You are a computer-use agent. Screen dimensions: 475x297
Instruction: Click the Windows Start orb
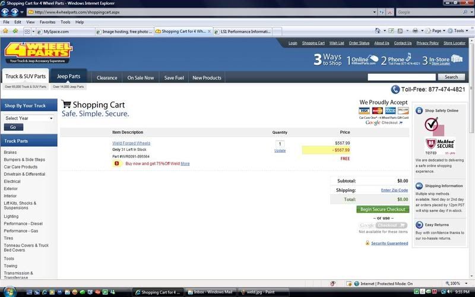pyautogui.click(x=7, y=292)
